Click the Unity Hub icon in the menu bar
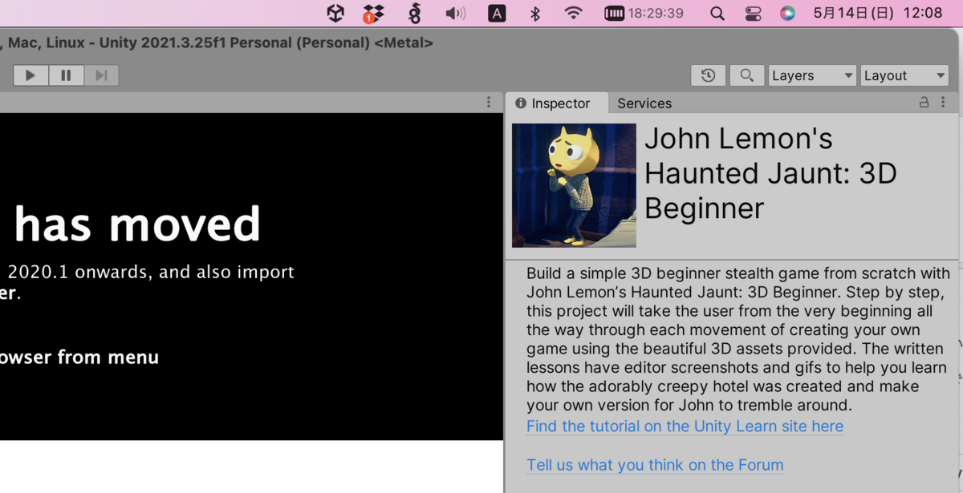The image size is (963, 493). [x=335, y=13]
